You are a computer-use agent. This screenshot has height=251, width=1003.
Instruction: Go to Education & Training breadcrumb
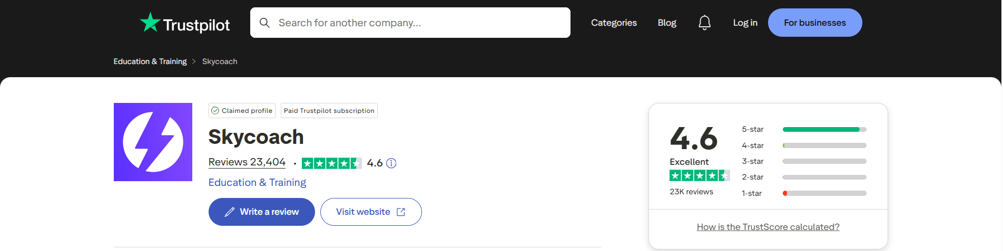click(150, 61)
